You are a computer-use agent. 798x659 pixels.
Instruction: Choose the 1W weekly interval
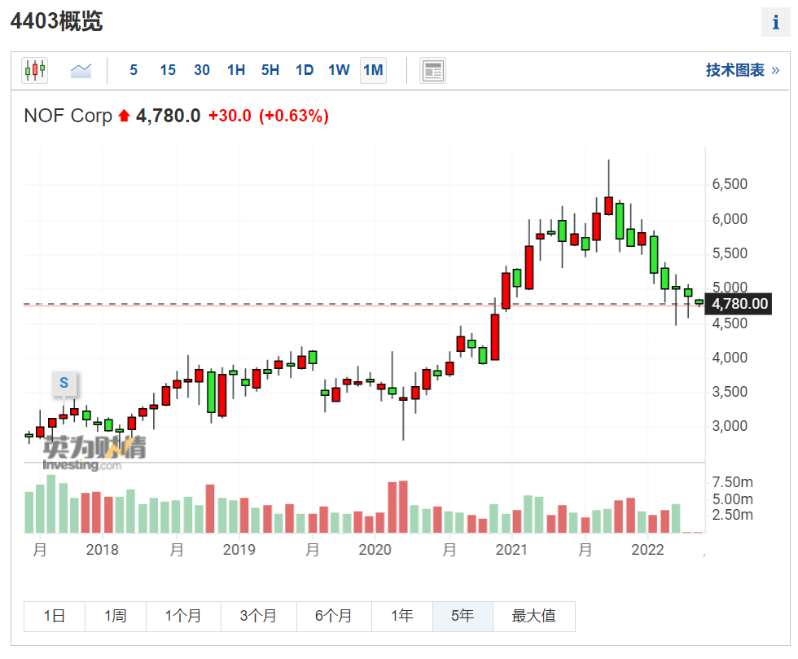(x=339, y=70)
